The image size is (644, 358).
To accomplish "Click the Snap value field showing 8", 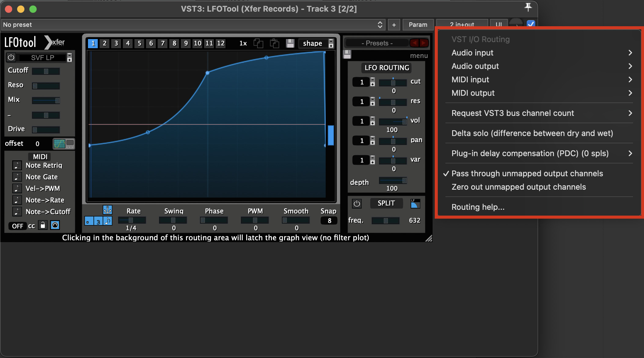I will tap(329, 220).
